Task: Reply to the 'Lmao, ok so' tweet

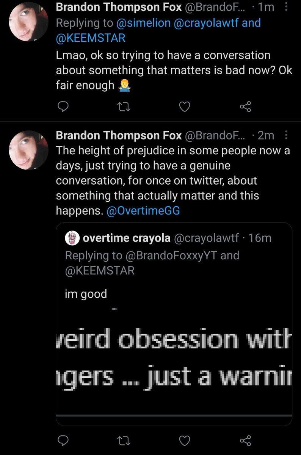Action: tap(62, 108)
